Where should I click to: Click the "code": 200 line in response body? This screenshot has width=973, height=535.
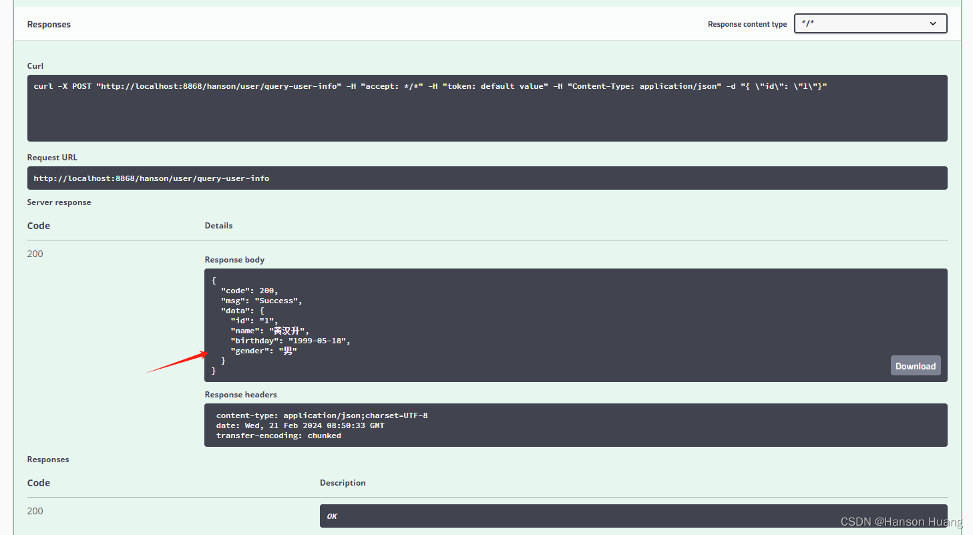[250, 291]
